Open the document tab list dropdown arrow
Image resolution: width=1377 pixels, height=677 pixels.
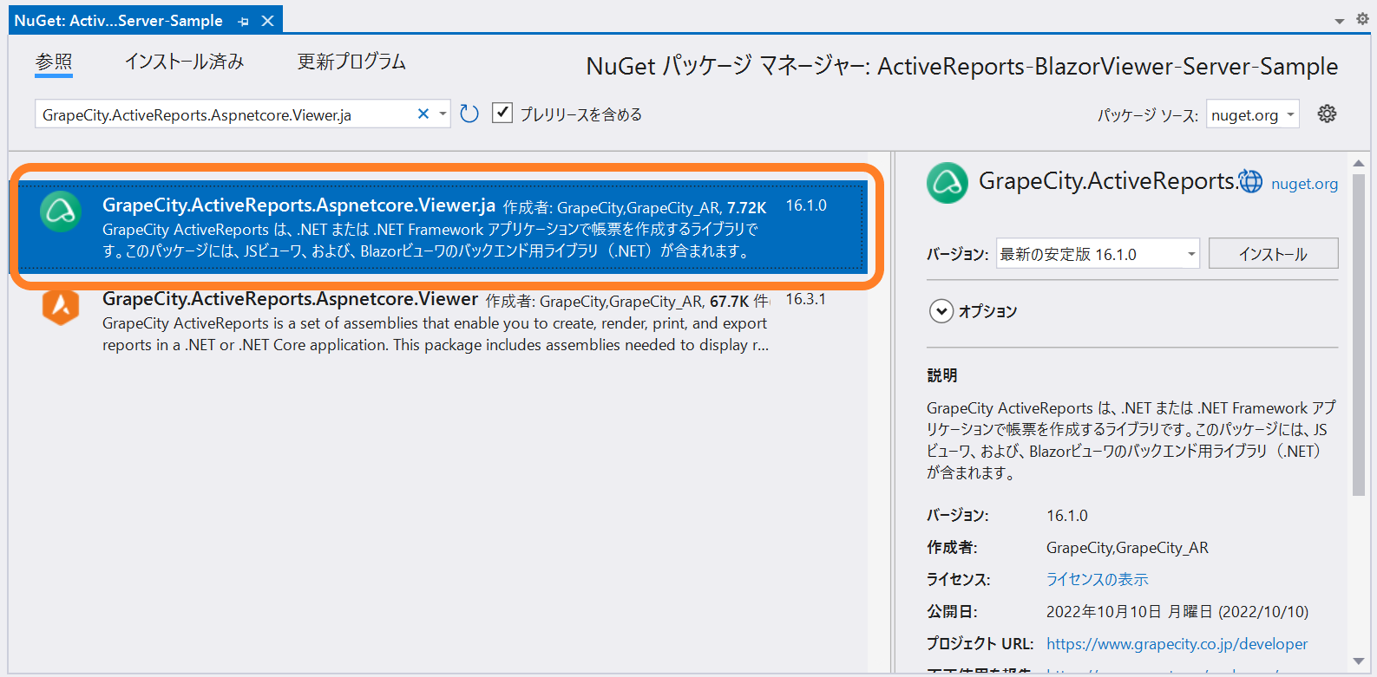[1340, 20]
